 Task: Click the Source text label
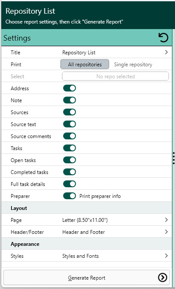click(x=23, y=124)
